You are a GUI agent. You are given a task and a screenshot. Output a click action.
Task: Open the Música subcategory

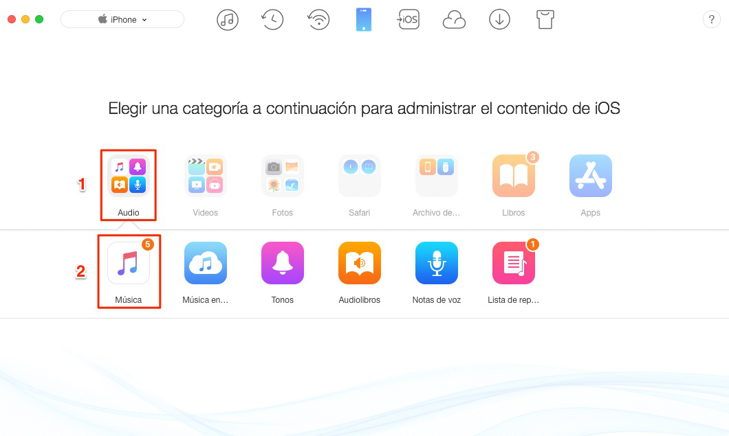pyautogui.click(x=129, y=263)
